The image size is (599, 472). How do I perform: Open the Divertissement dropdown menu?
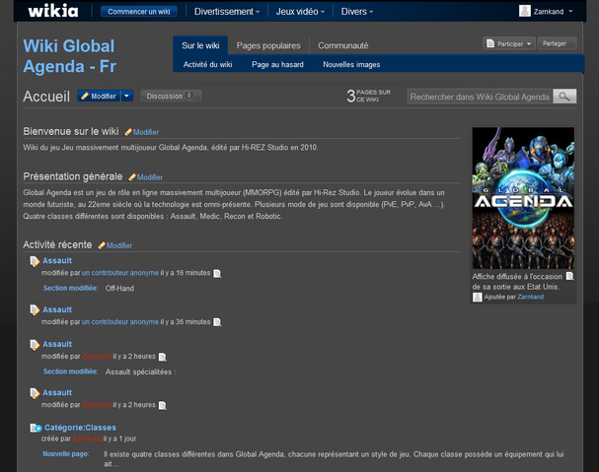pyautogui.click(x=227, y=12)
